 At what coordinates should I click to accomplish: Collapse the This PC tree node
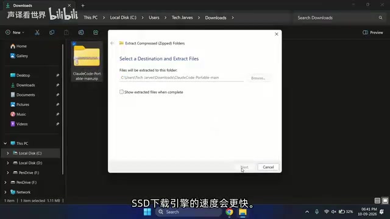[x=5, y=144]
